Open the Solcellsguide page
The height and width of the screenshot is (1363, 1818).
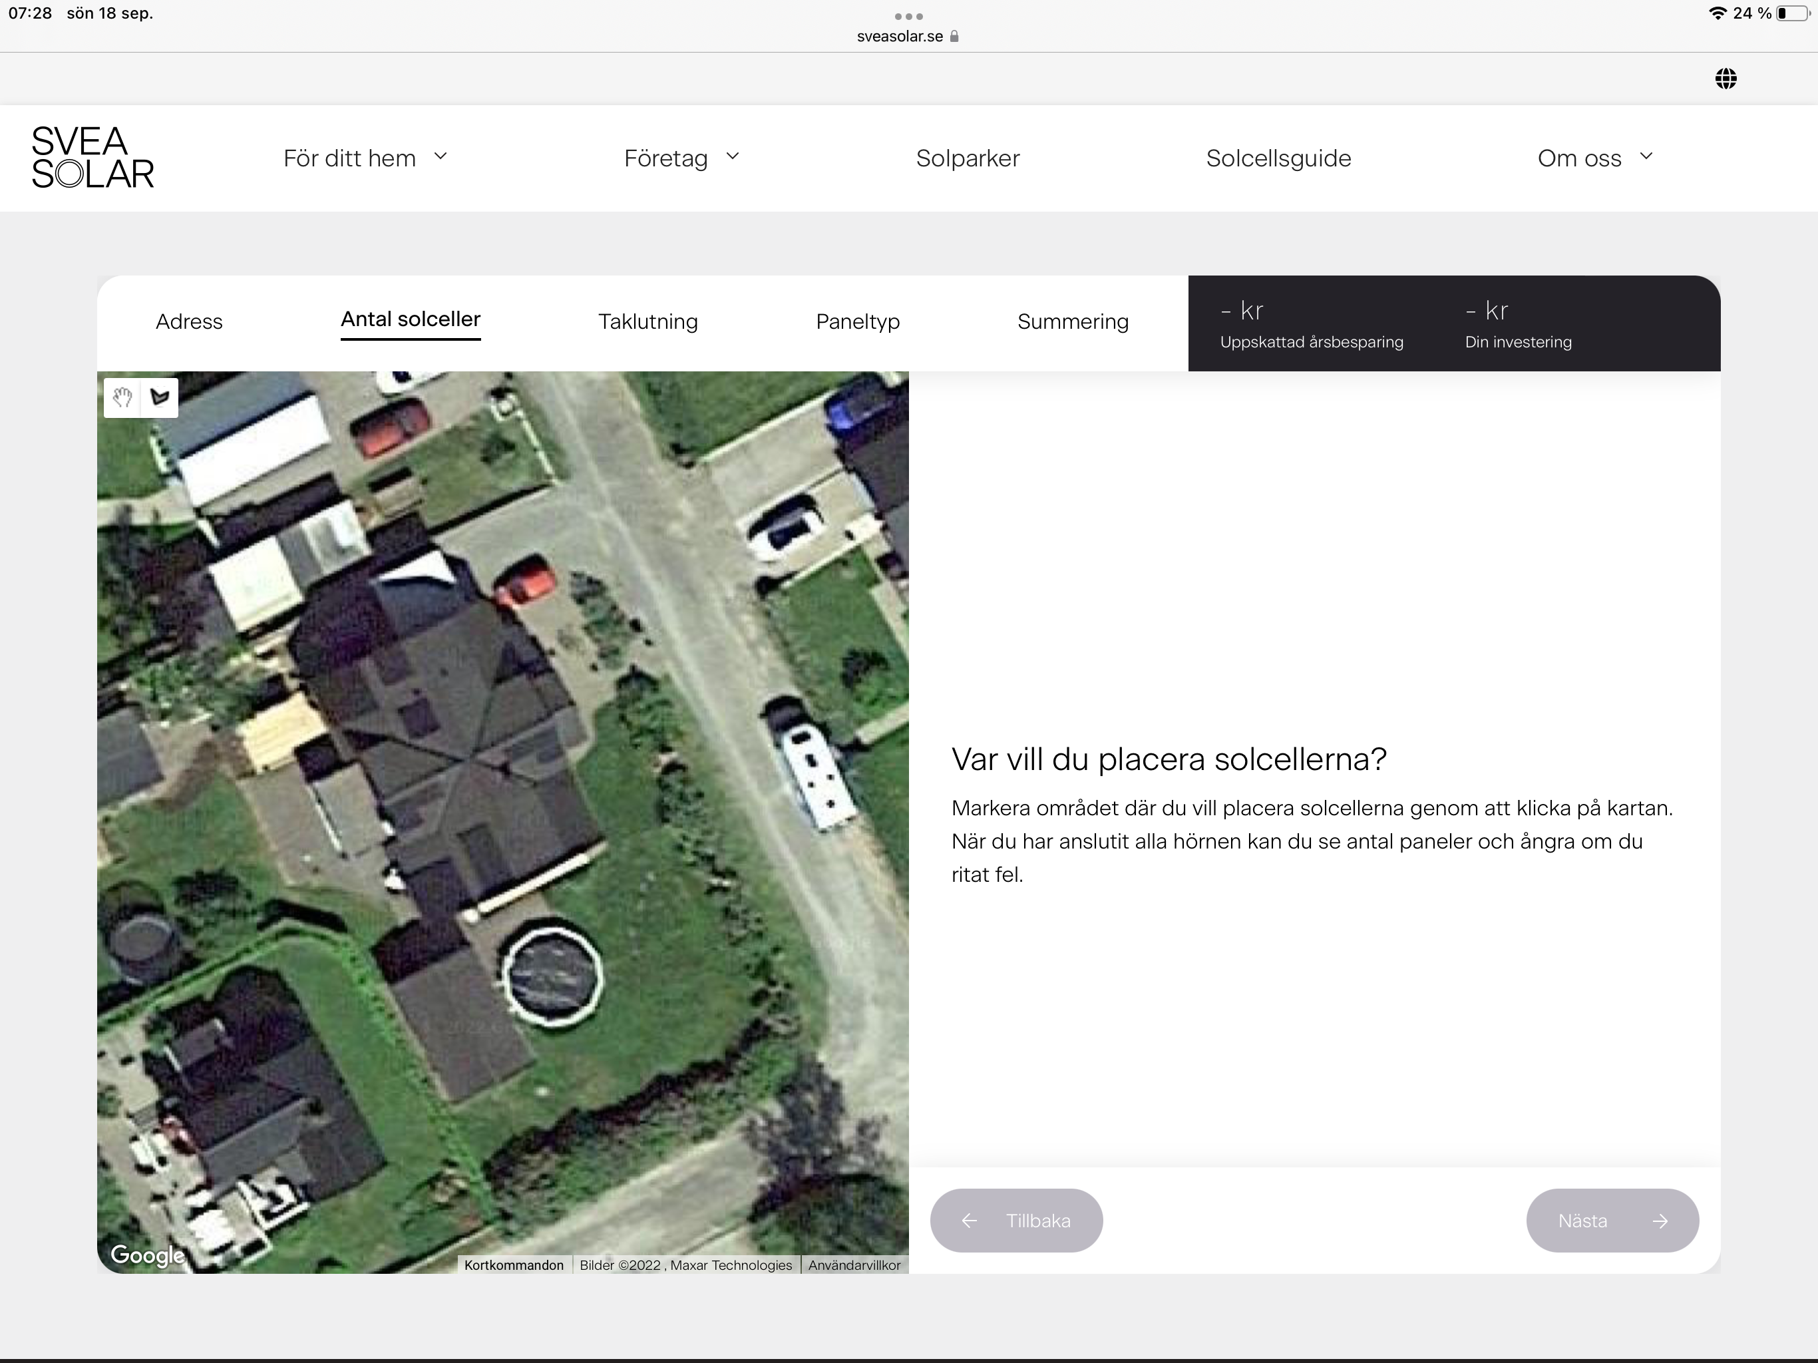coord(1278,158)
